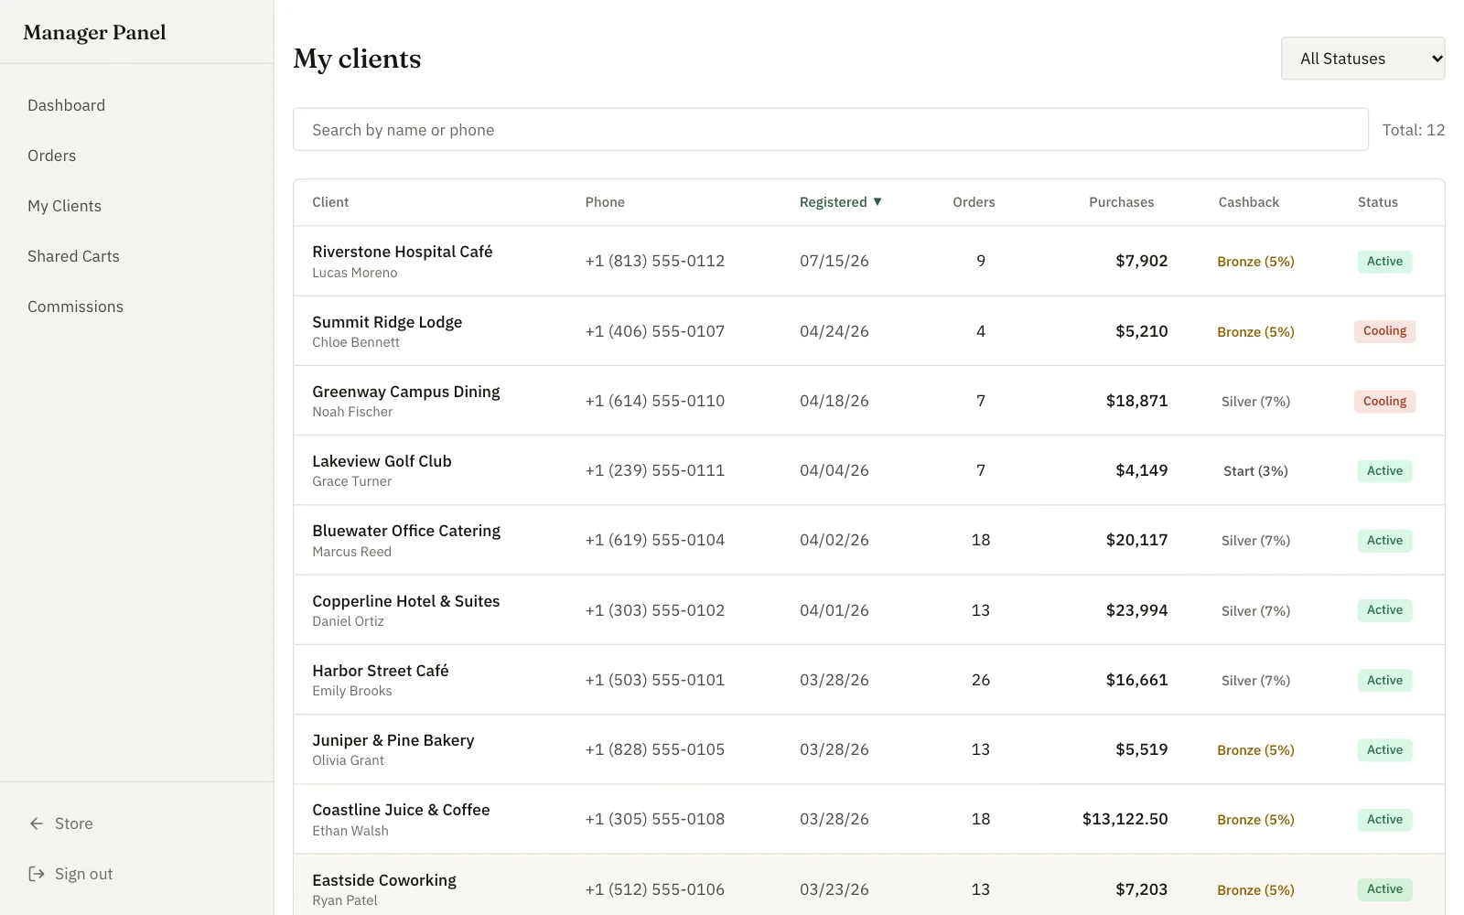Click the Phone column header
This screenshot has height=915, width=1464.
point(605,202)
